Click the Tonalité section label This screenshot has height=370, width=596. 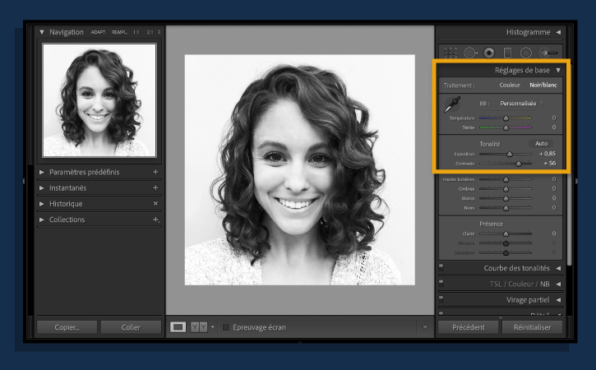tap(490, 144)
